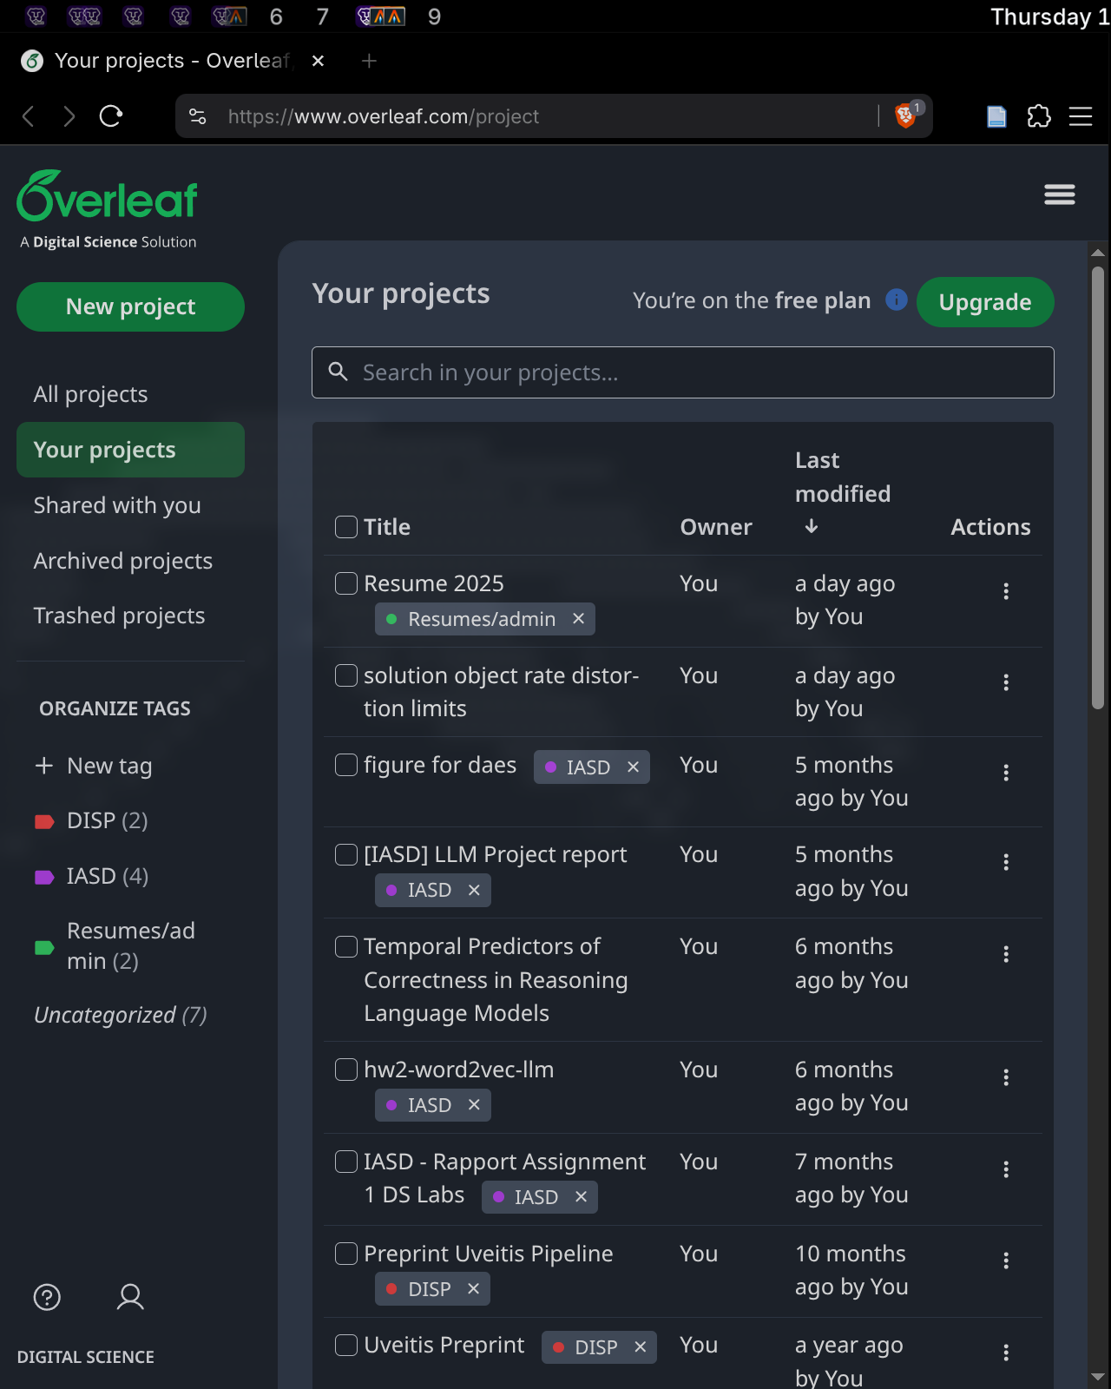Screen dimensions: 1111x1389
Task: Click the Search in your projects field
Action: [683, 372]
